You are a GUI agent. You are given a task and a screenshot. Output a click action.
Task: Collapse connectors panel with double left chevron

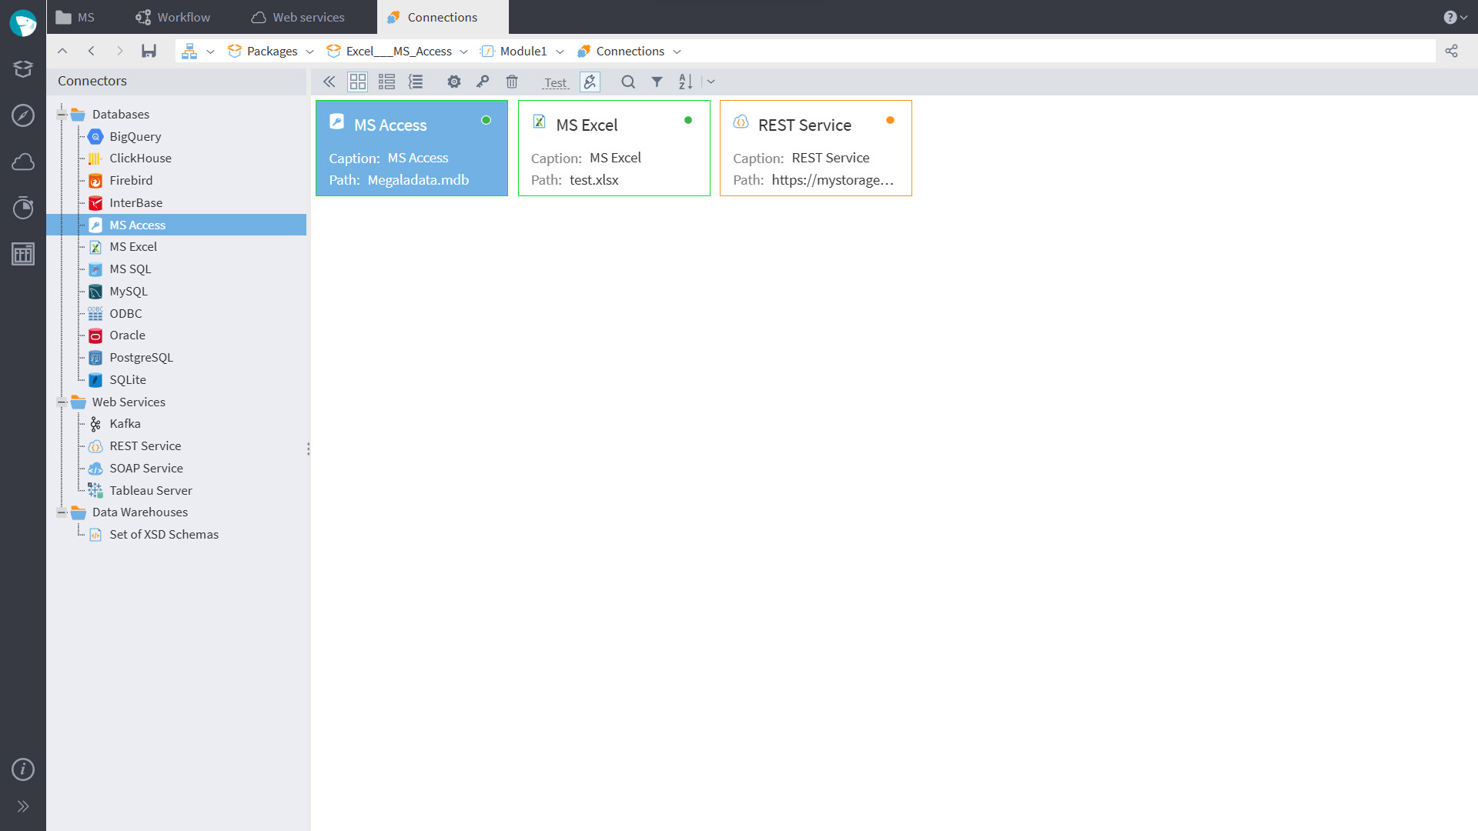pos(329,82)
